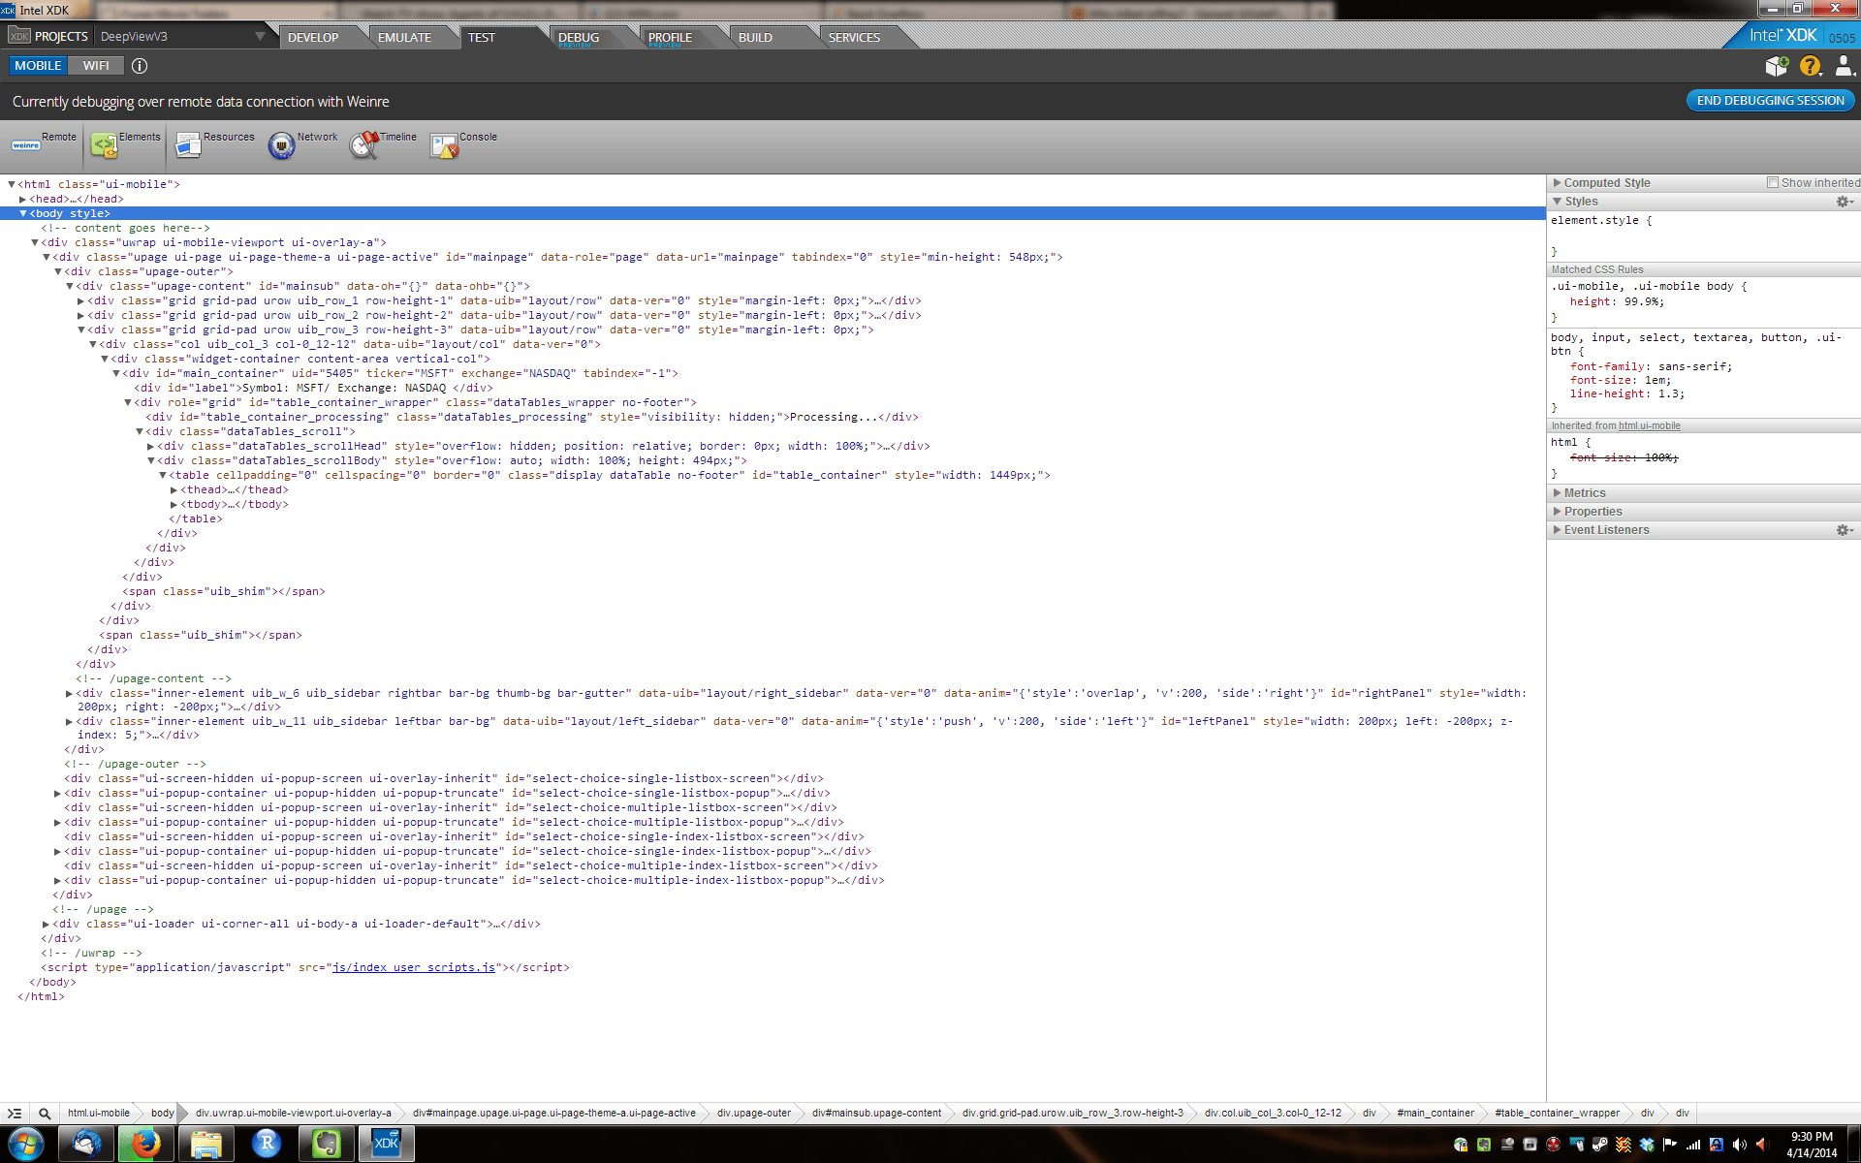Image resolution: width=1861 pixels, height=1163 pixels.
Task: Expand the thead node in table
Action: tap(173, 490)
